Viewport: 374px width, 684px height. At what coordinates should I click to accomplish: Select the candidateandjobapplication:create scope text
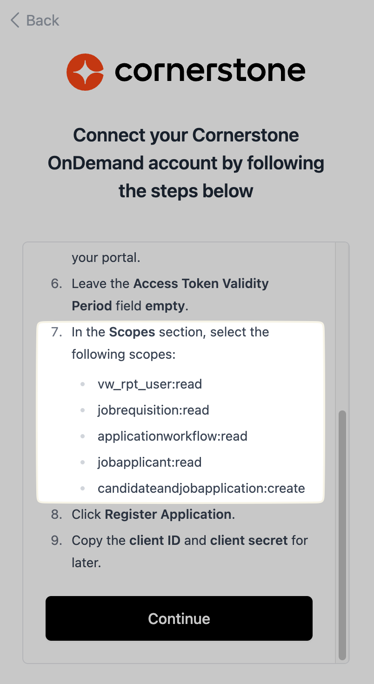tap(201, 489)
